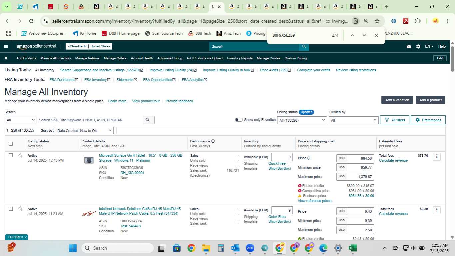Open the search-scope All dropdown
The image size is (455, 256).
(x=21, y=120)
